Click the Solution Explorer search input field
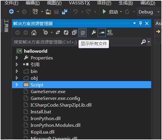This screenshot has height=140, width=162. [x=76, y=42]
